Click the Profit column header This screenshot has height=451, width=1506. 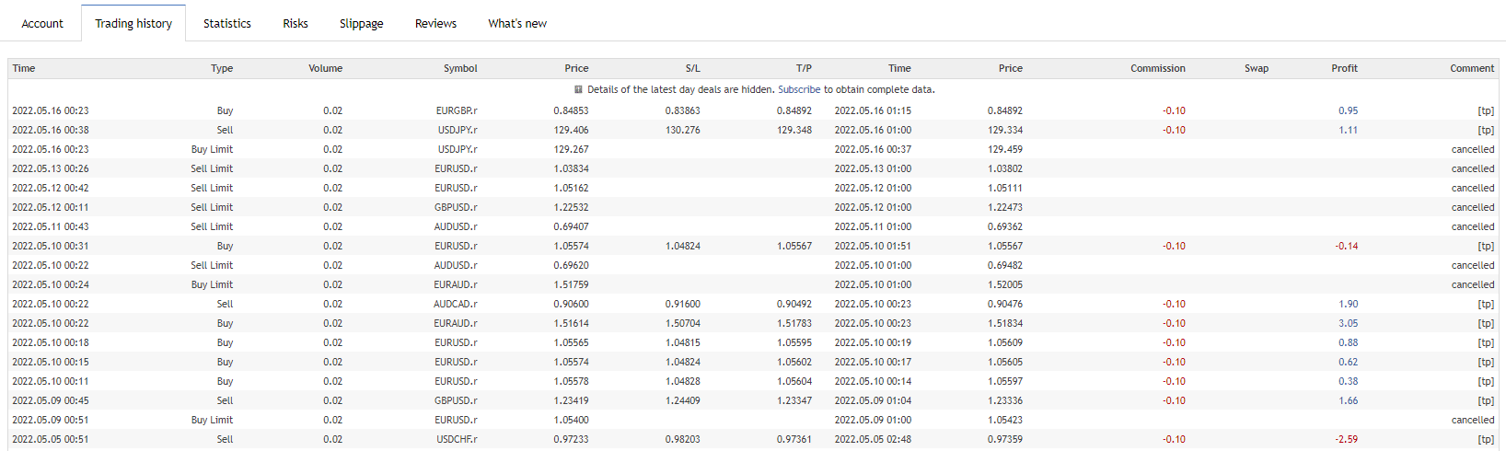click(1344, 68)
